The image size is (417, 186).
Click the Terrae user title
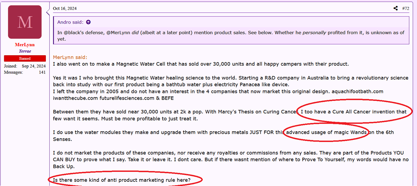pos(25,51)
